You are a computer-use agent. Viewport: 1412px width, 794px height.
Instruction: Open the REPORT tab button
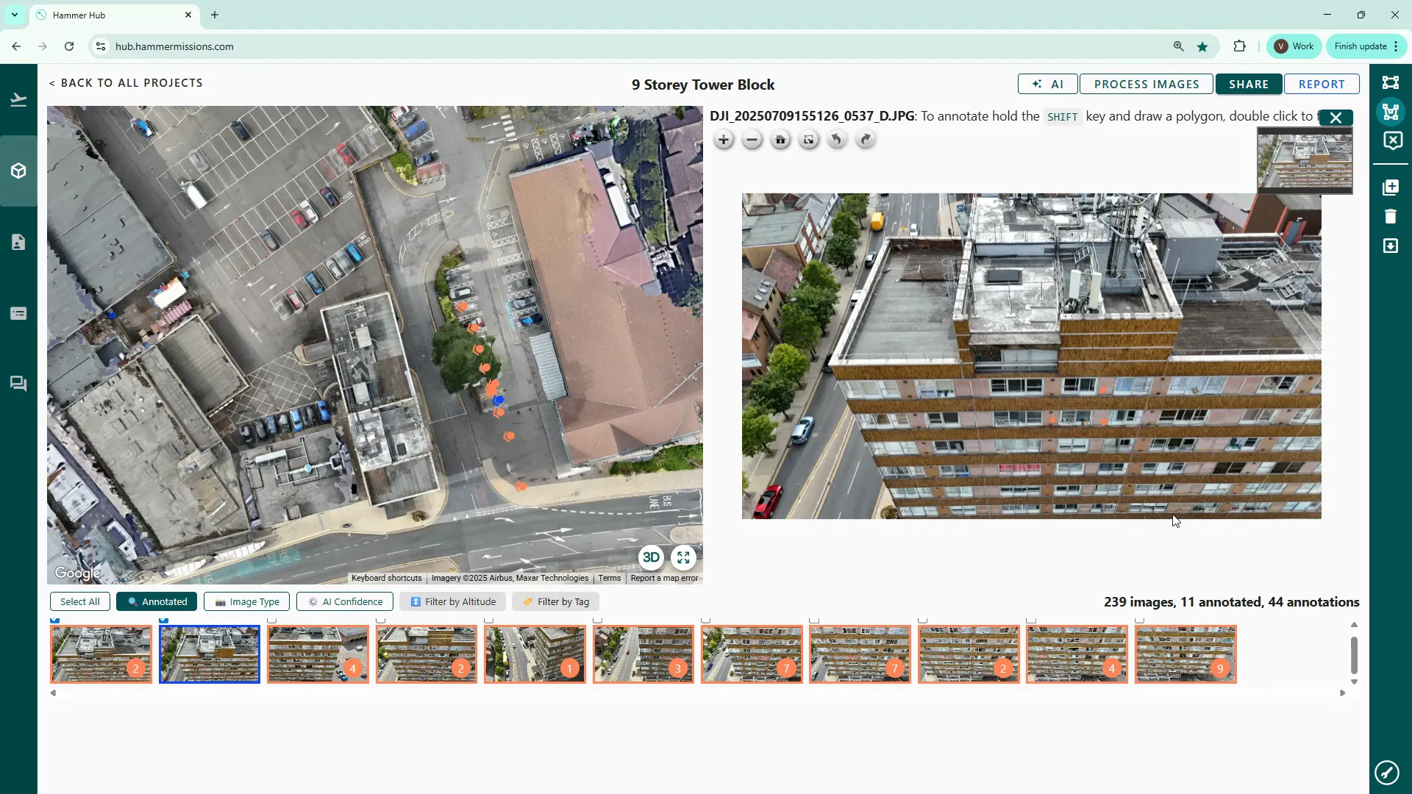[1321, 84]
